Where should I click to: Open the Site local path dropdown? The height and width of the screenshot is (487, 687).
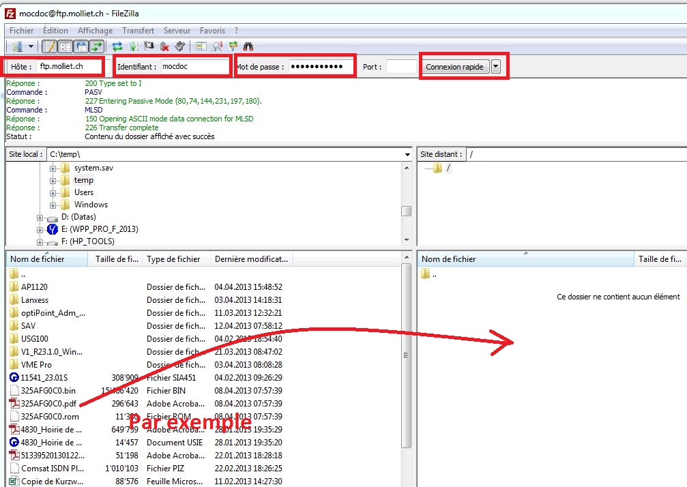click(x=407, y=154)
